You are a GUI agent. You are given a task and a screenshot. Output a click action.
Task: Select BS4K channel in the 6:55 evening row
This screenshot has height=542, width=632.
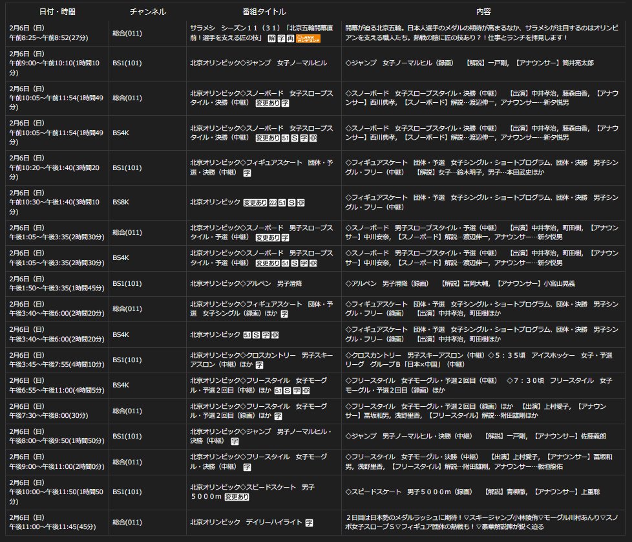click(x=121, y=385)
